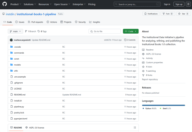
Task: Open the models folder
Action: coord(17,65)
